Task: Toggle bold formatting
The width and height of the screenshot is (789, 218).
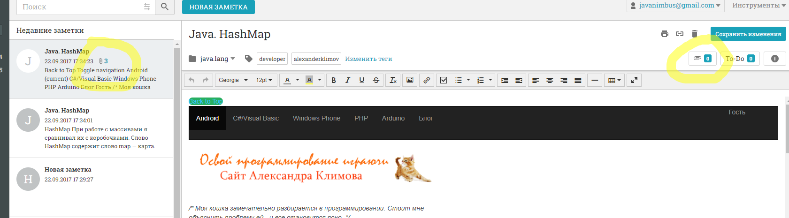Action: pos(334,80)
